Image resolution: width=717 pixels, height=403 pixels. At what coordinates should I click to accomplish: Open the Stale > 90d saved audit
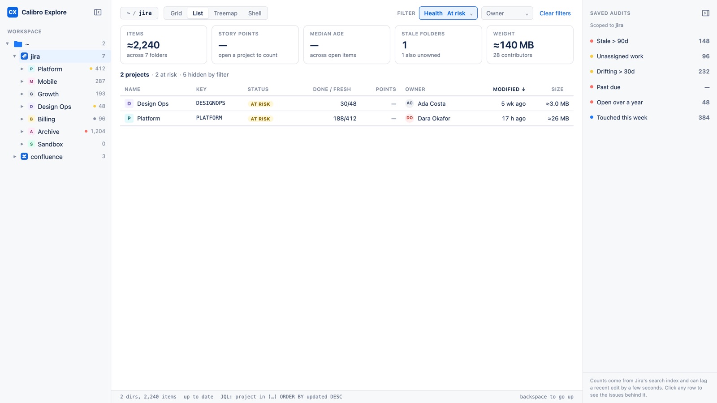coord(650,41)
